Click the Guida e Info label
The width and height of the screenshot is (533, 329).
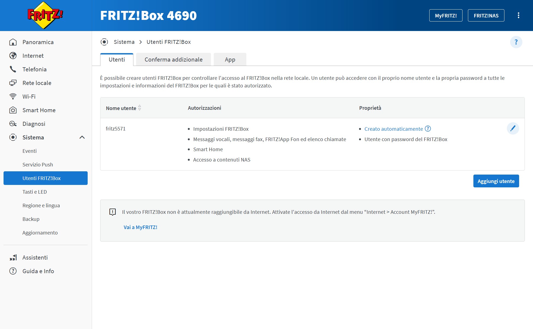38,271
